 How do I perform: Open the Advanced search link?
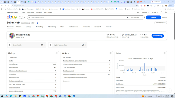click(x=164, y=17)
